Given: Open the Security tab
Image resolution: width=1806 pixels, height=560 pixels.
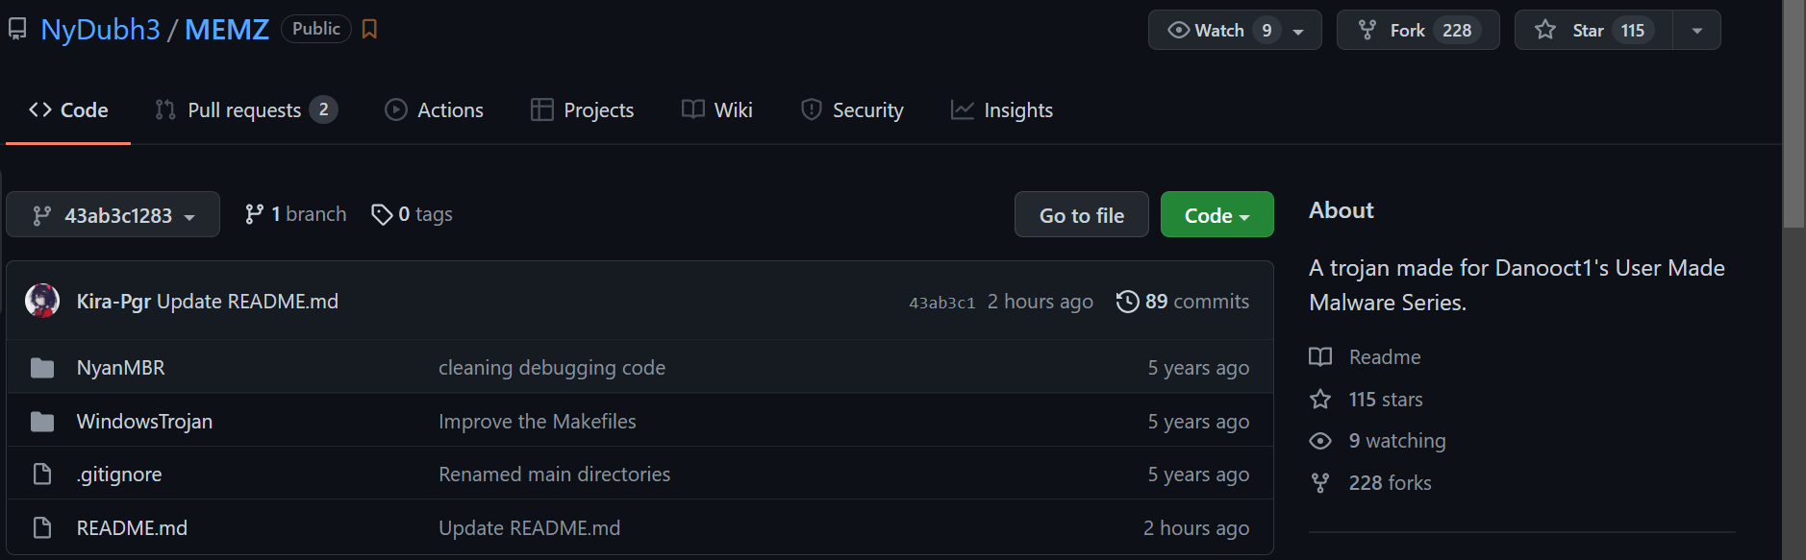Looking at the screenshot, I should click(852, 110).
